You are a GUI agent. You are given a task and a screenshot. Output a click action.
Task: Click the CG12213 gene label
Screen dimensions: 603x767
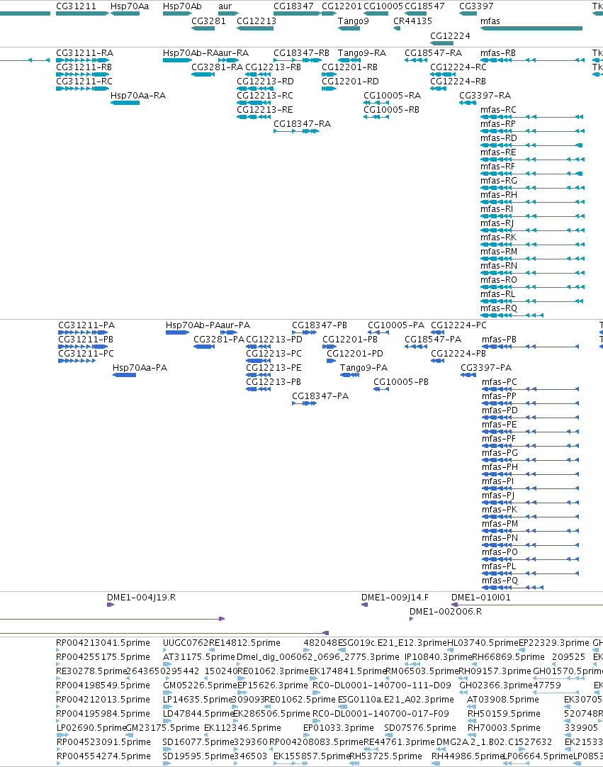257,21
